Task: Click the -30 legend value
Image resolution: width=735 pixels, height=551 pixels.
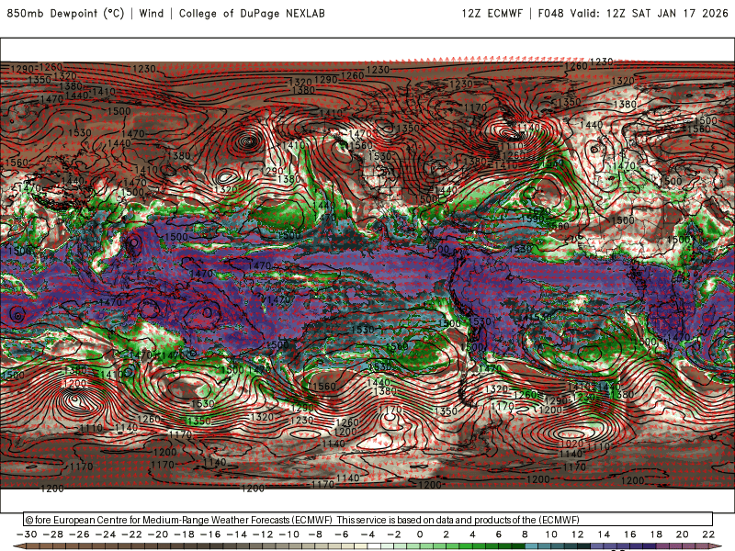Action: coord(27,534)
